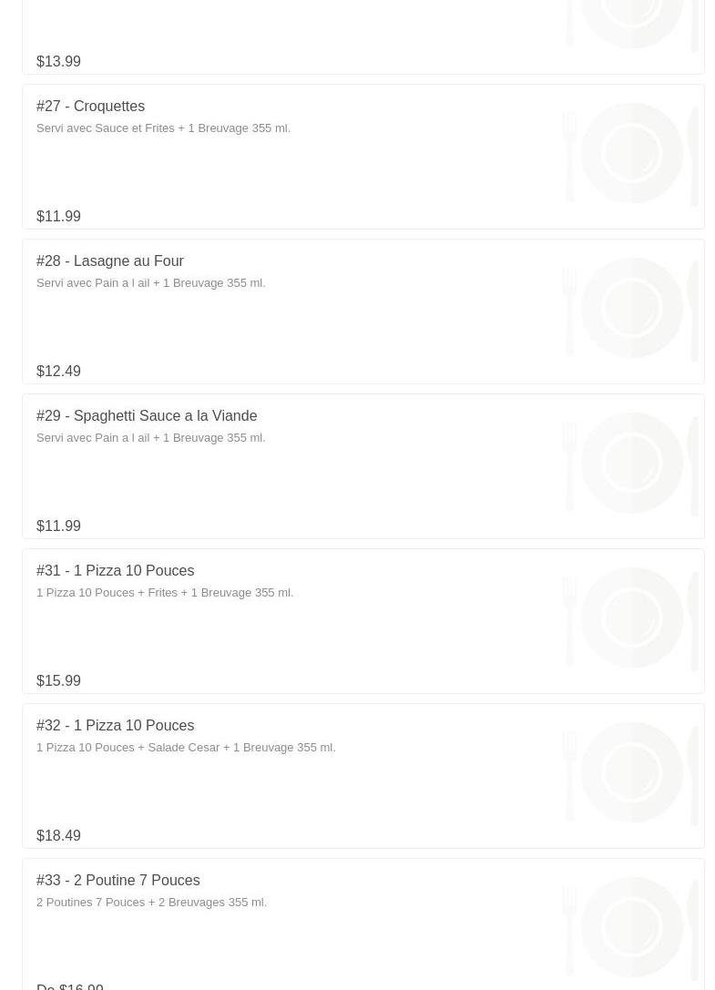Click the plate image above the $13.99 price
This screenshot has height=990, width=715.
coord(631,23)
